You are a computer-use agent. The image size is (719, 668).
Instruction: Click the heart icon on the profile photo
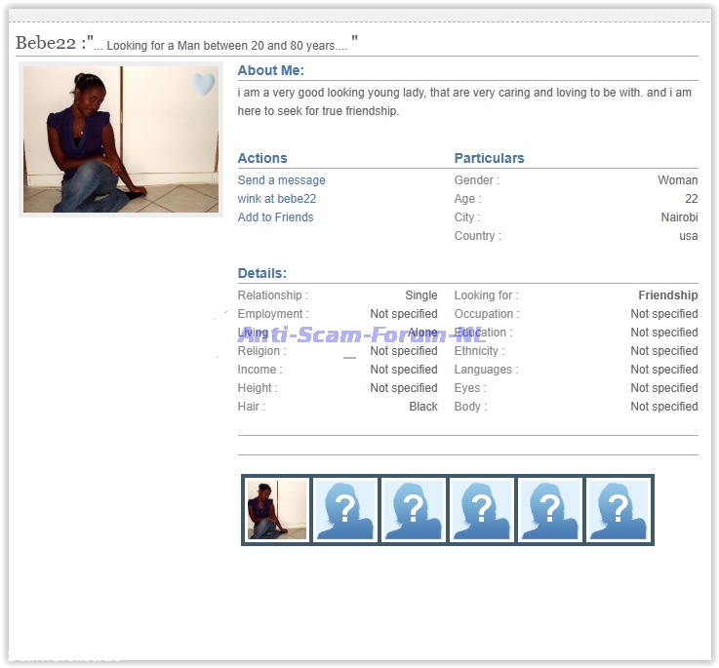[203, 85]
